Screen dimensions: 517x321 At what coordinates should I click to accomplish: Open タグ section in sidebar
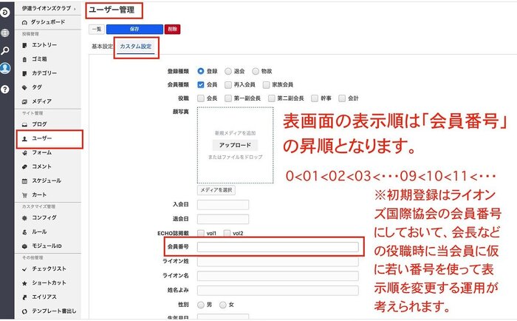pos(37,87)
